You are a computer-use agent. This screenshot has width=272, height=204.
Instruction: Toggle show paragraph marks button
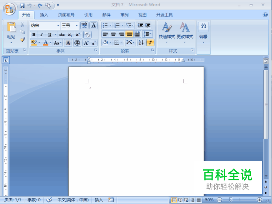(x=150, y=42)
